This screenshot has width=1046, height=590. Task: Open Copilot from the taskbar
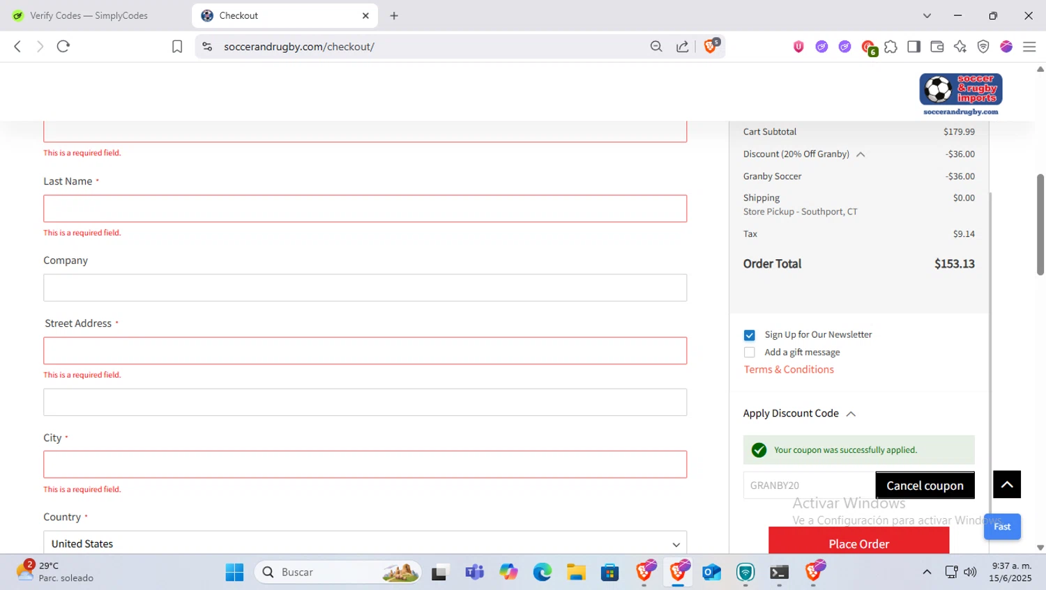[508, 572]
